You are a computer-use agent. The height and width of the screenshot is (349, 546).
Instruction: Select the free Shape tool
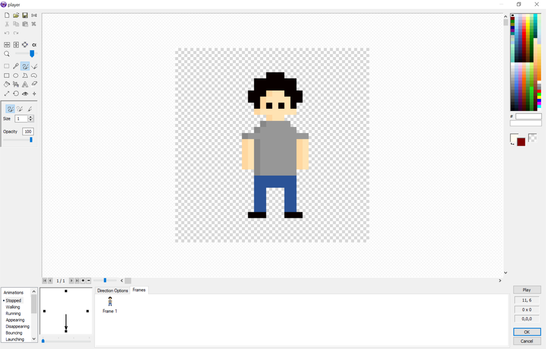tap(34, 75)
